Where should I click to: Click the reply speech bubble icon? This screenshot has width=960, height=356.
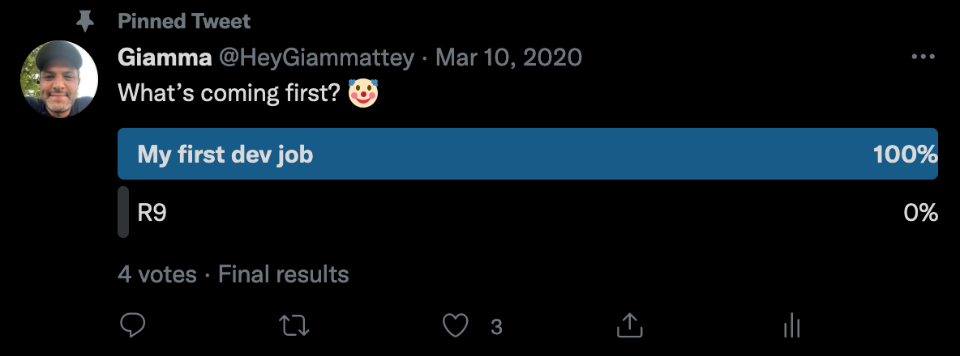(132, 325)
